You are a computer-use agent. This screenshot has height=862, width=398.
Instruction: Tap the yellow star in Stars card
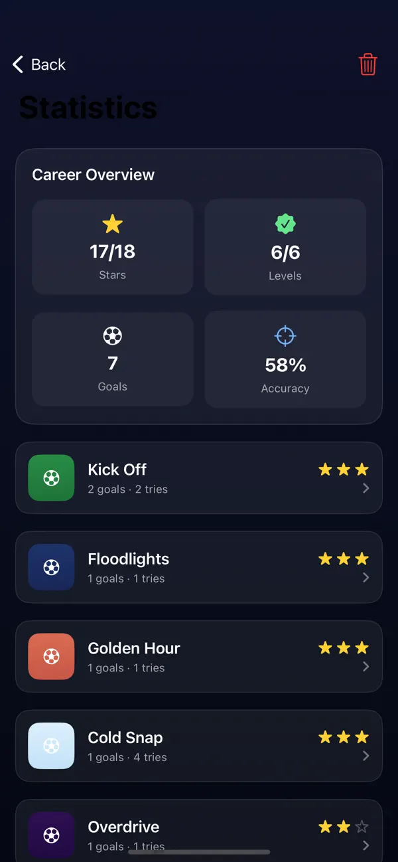click(113, 224)
